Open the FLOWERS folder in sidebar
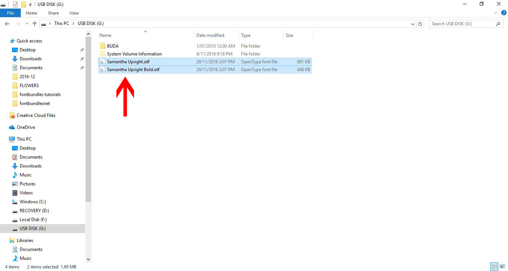508x271 pixels. (x=29, y=86)
